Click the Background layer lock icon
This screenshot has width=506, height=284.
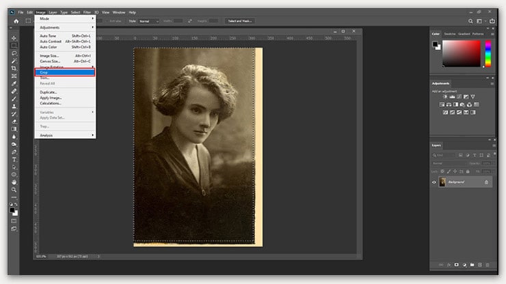coord(487,182)
